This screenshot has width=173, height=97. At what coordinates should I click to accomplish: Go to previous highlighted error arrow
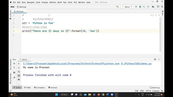(x=156, y=15)
